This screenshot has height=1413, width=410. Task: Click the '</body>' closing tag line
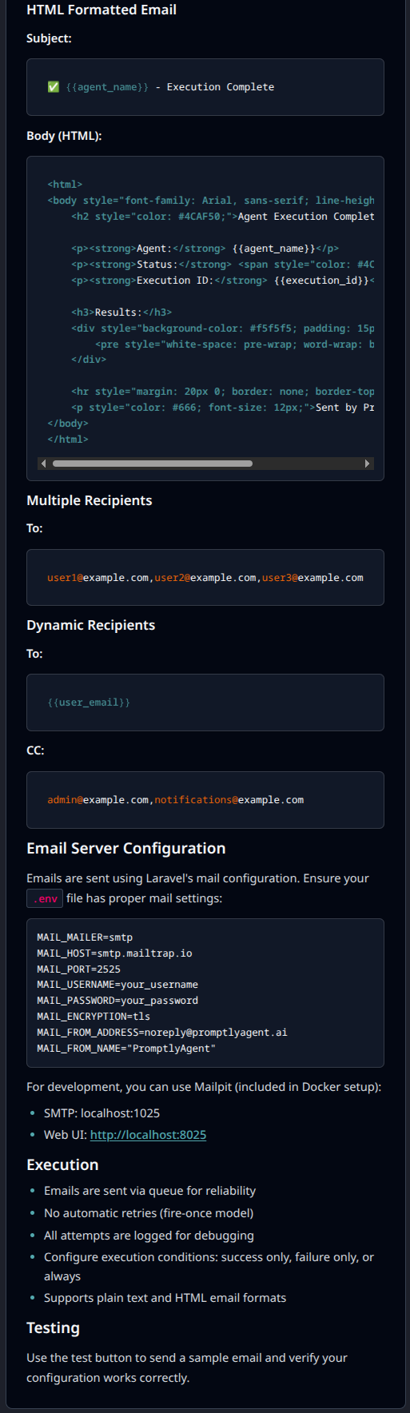(x=68, y=424)
